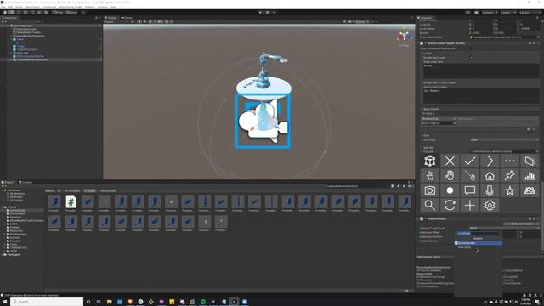This screenshot has height=306, width=544.
Task: Open the Mixed Reality Toolkit menu
Action: [x=71, y=7]
